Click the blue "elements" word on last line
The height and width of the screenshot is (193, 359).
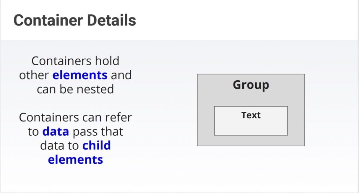(75, 159)
